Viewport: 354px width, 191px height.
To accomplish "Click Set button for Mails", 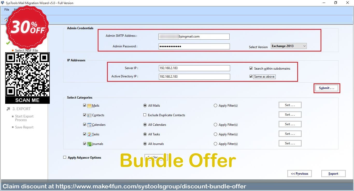I will [x=290, y=105].
